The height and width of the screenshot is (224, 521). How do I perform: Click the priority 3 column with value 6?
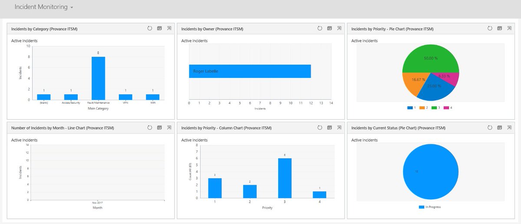285,178
